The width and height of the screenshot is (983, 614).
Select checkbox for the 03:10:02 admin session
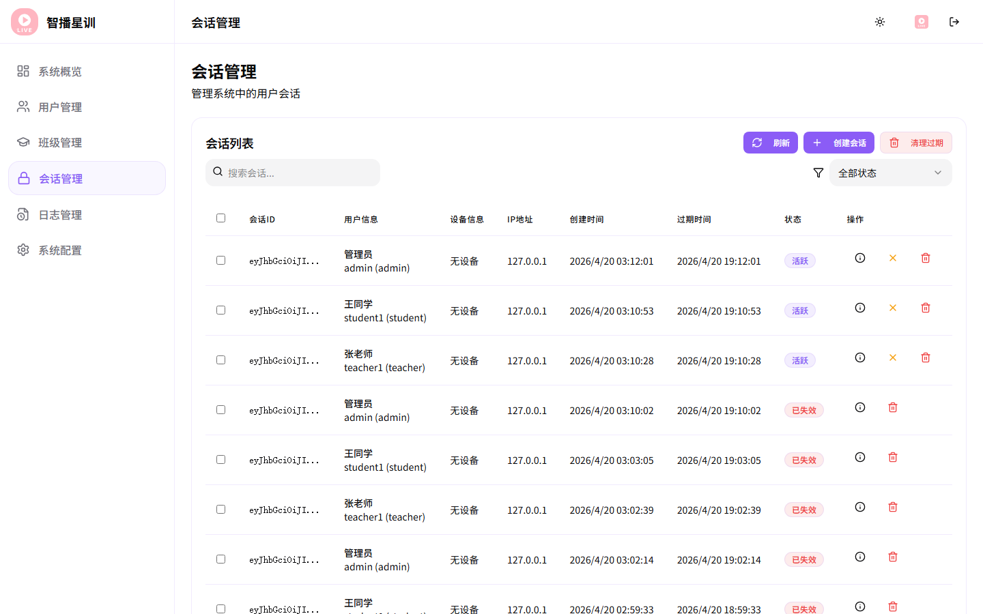tap(220, 409)
